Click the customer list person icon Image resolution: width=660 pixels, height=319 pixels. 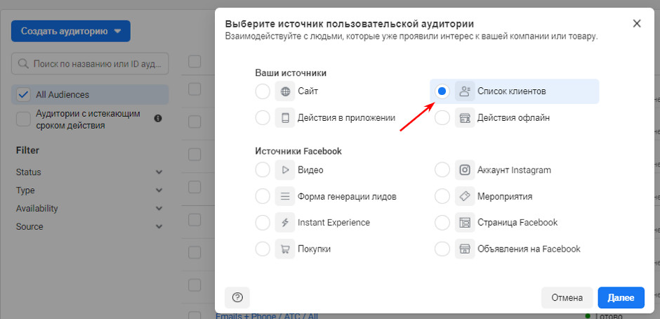pos(465,91)
